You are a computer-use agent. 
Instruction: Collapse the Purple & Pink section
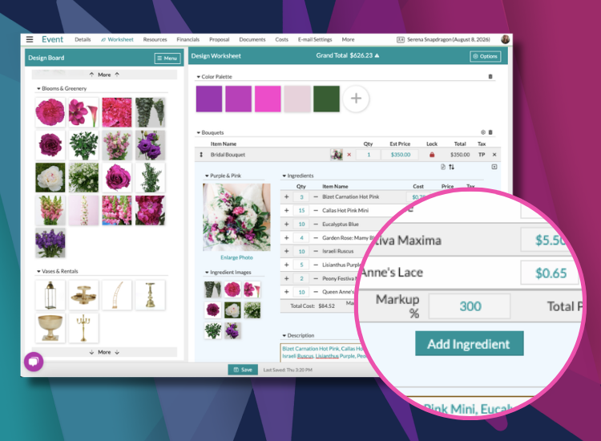click(207, 176)
